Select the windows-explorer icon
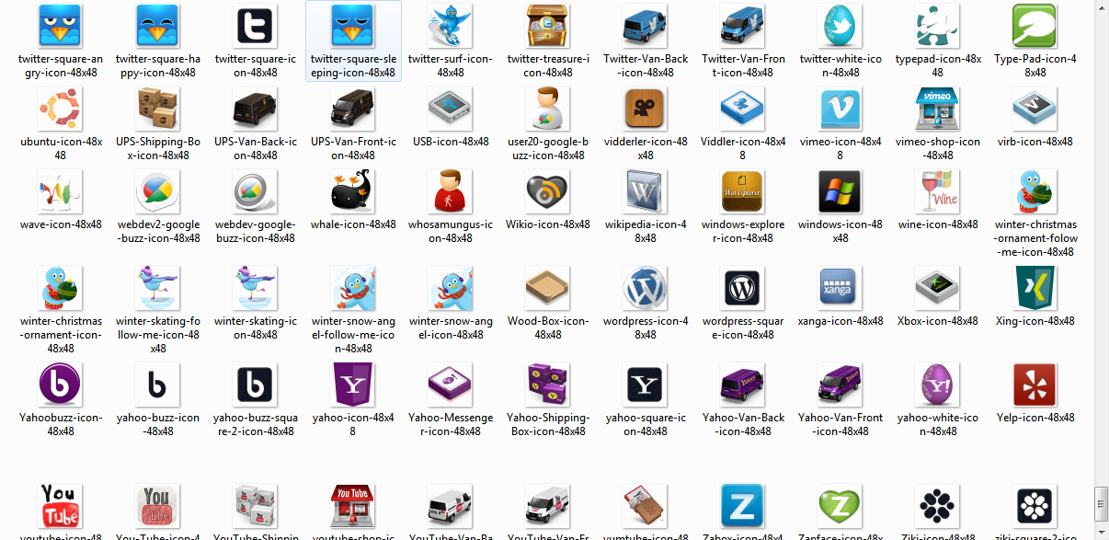 (743, 192)
